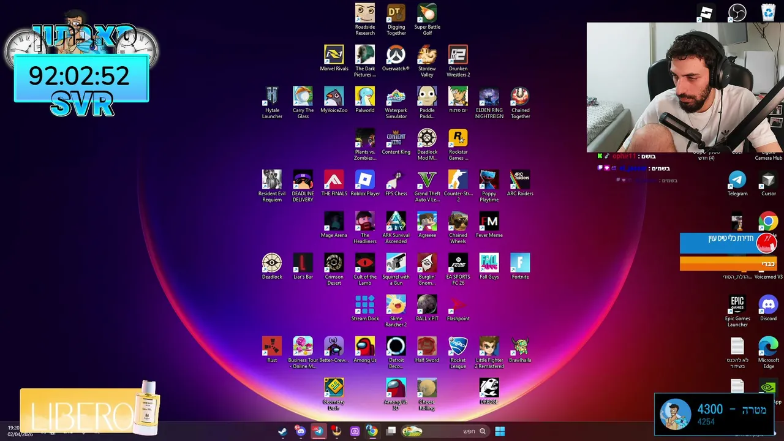Open MyVoiceZoo shortcut

tap(334, 100)
